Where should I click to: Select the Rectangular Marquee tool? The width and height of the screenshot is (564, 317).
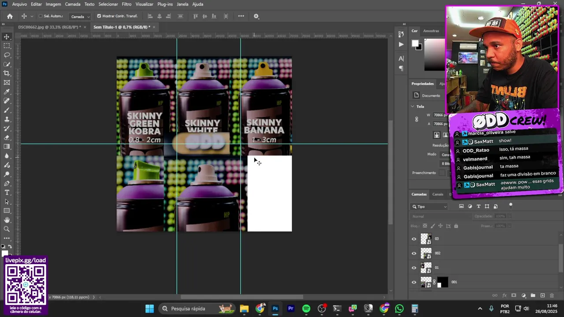pos(7,46)
